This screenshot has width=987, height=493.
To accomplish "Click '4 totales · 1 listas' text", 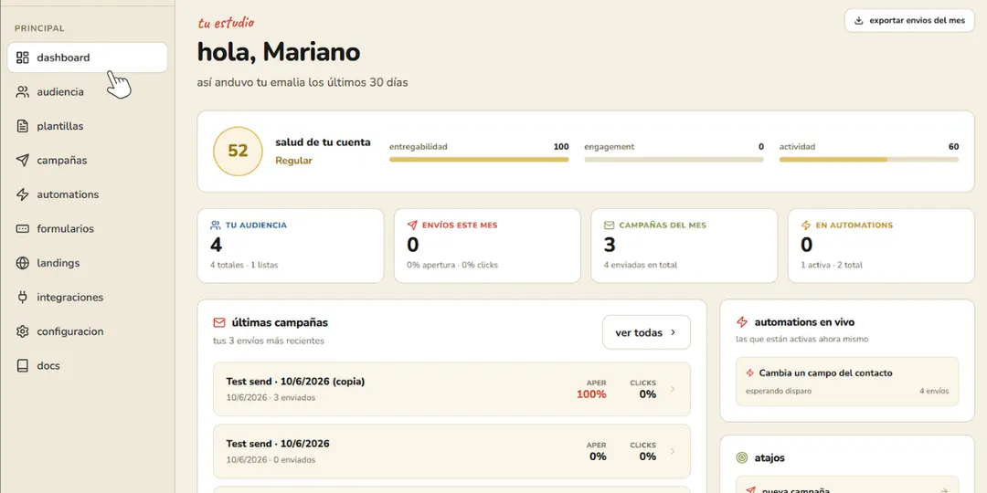I will (244, 266).
